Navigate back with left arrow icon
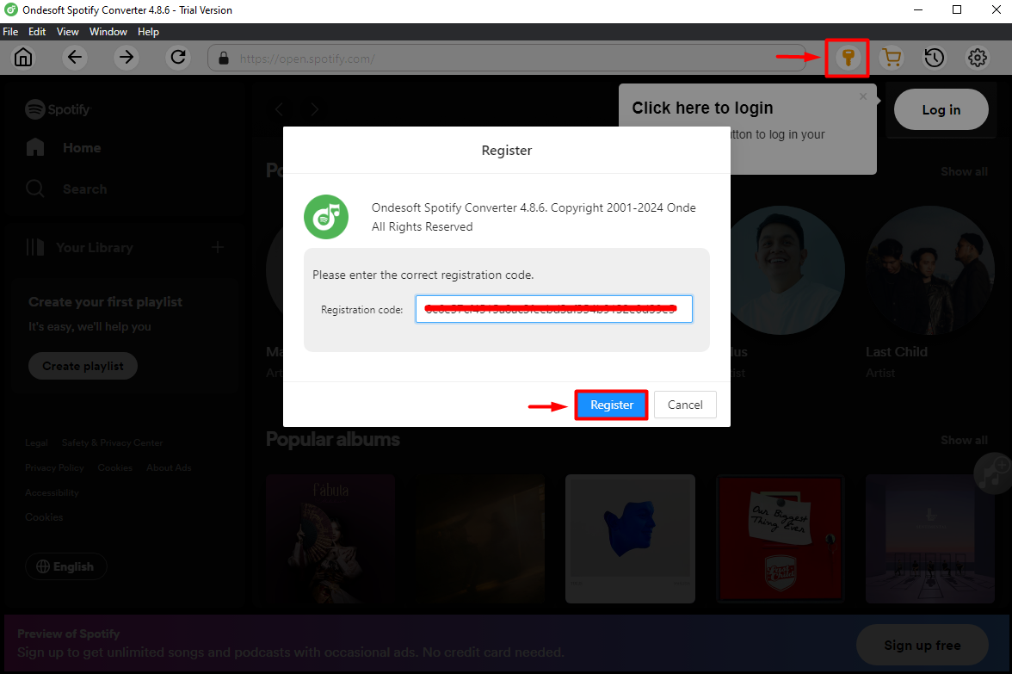The image size is (1012, 674). click(76, 58)
